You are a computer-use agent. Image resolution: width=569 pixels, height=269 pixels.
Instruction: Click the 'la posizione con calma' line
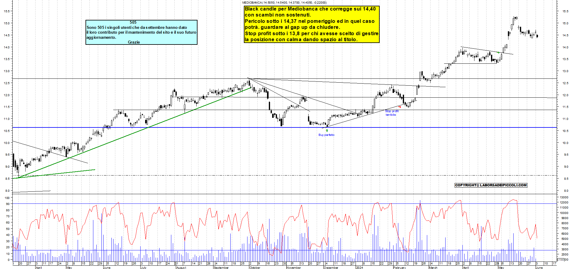(x=301, y=39)
